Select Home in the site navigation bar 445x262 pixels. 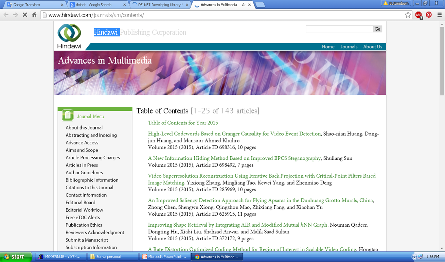(328, 47)
